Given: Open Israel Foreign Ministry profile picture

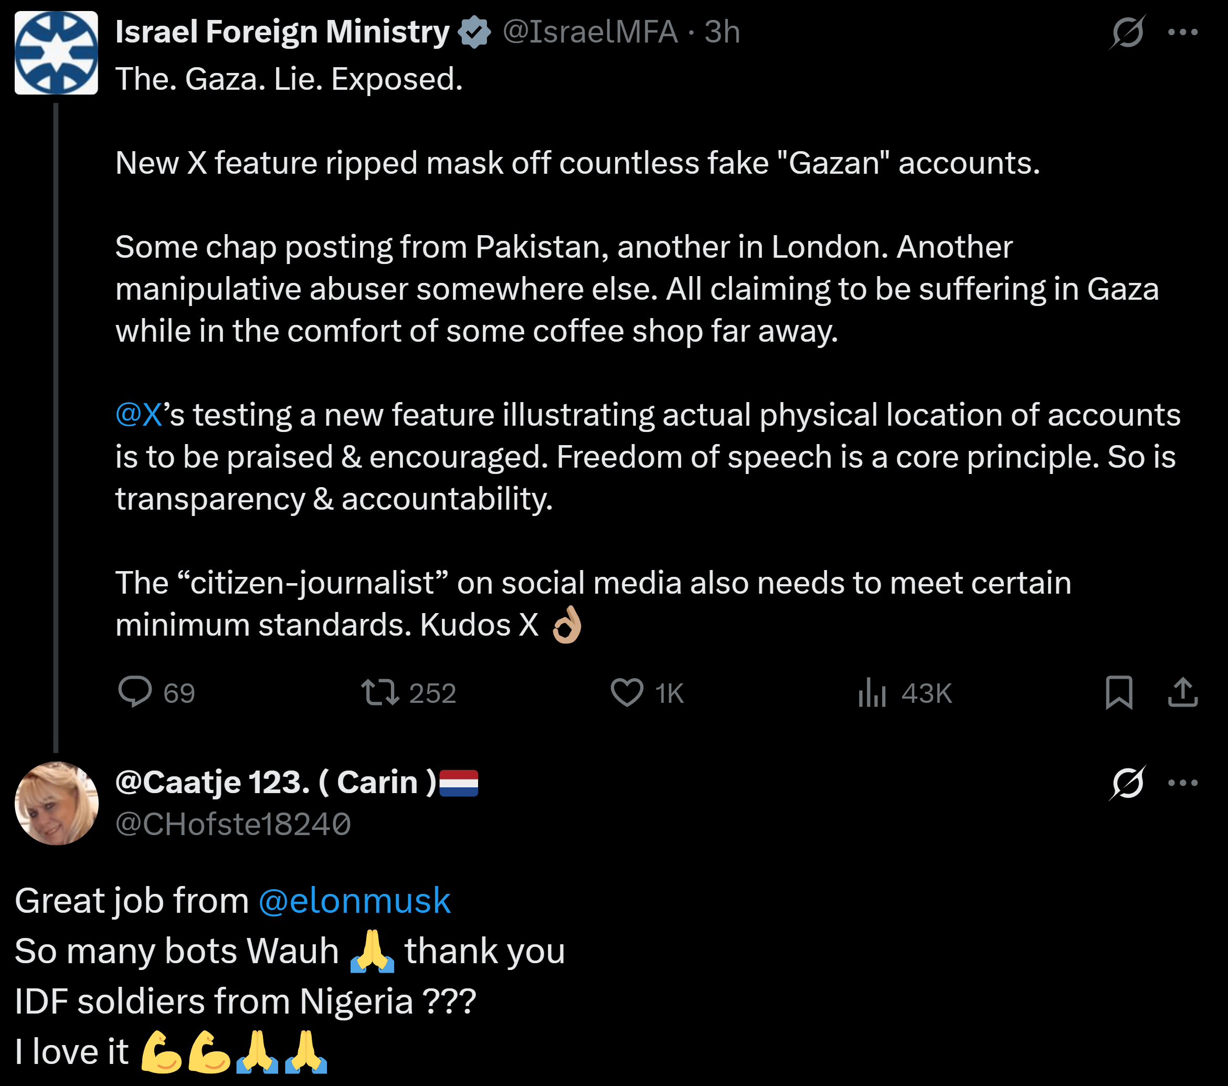Looking at the screenshot, I should [56, 53].
